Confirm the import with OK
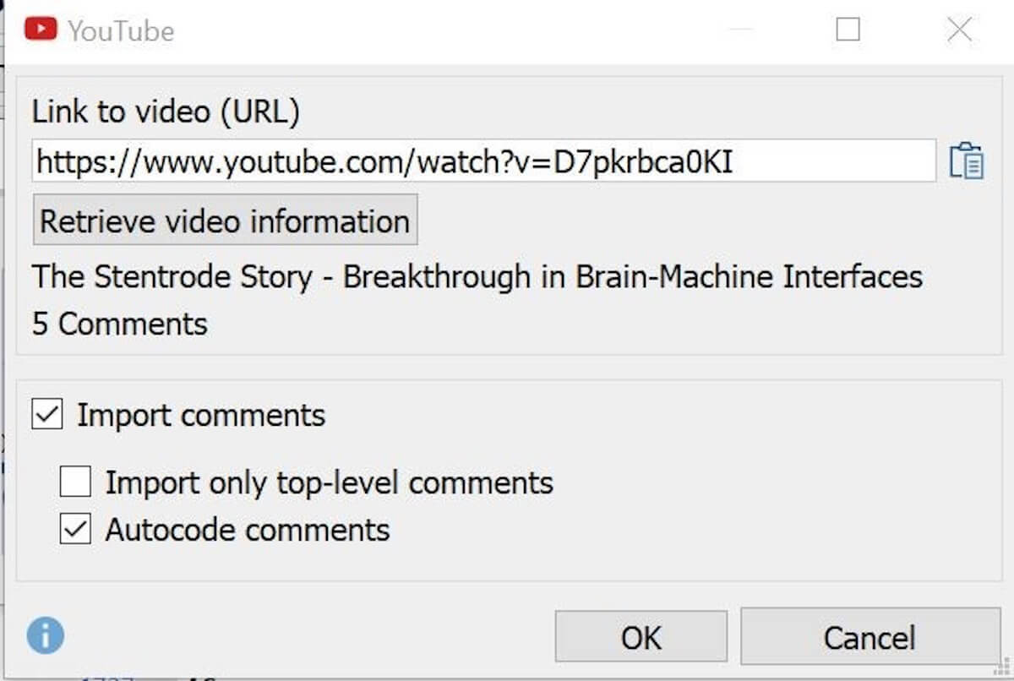 click(x=641, y=637)
